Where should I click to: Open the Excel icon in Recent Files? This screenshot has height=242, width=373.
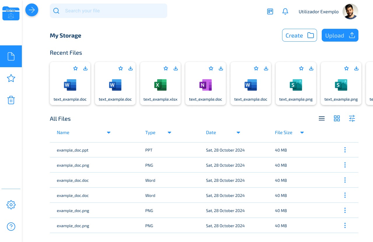(160, 85)
